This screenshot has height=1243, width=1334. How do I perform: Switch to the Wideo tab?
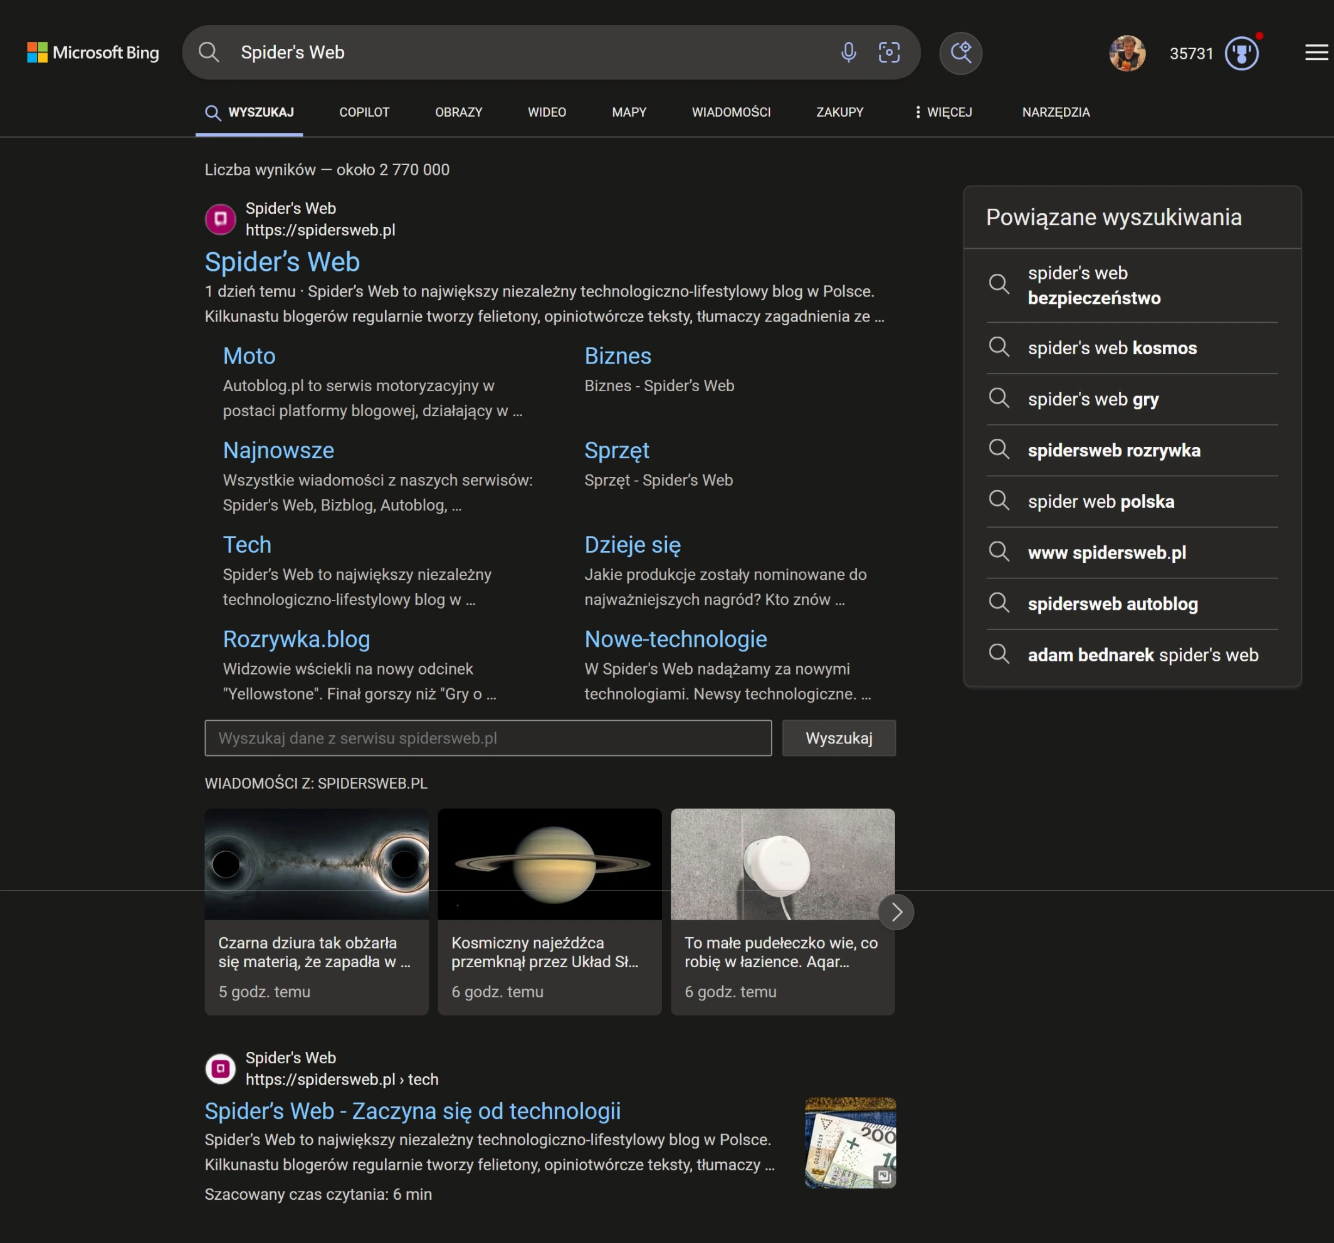[x=547, y=112]
